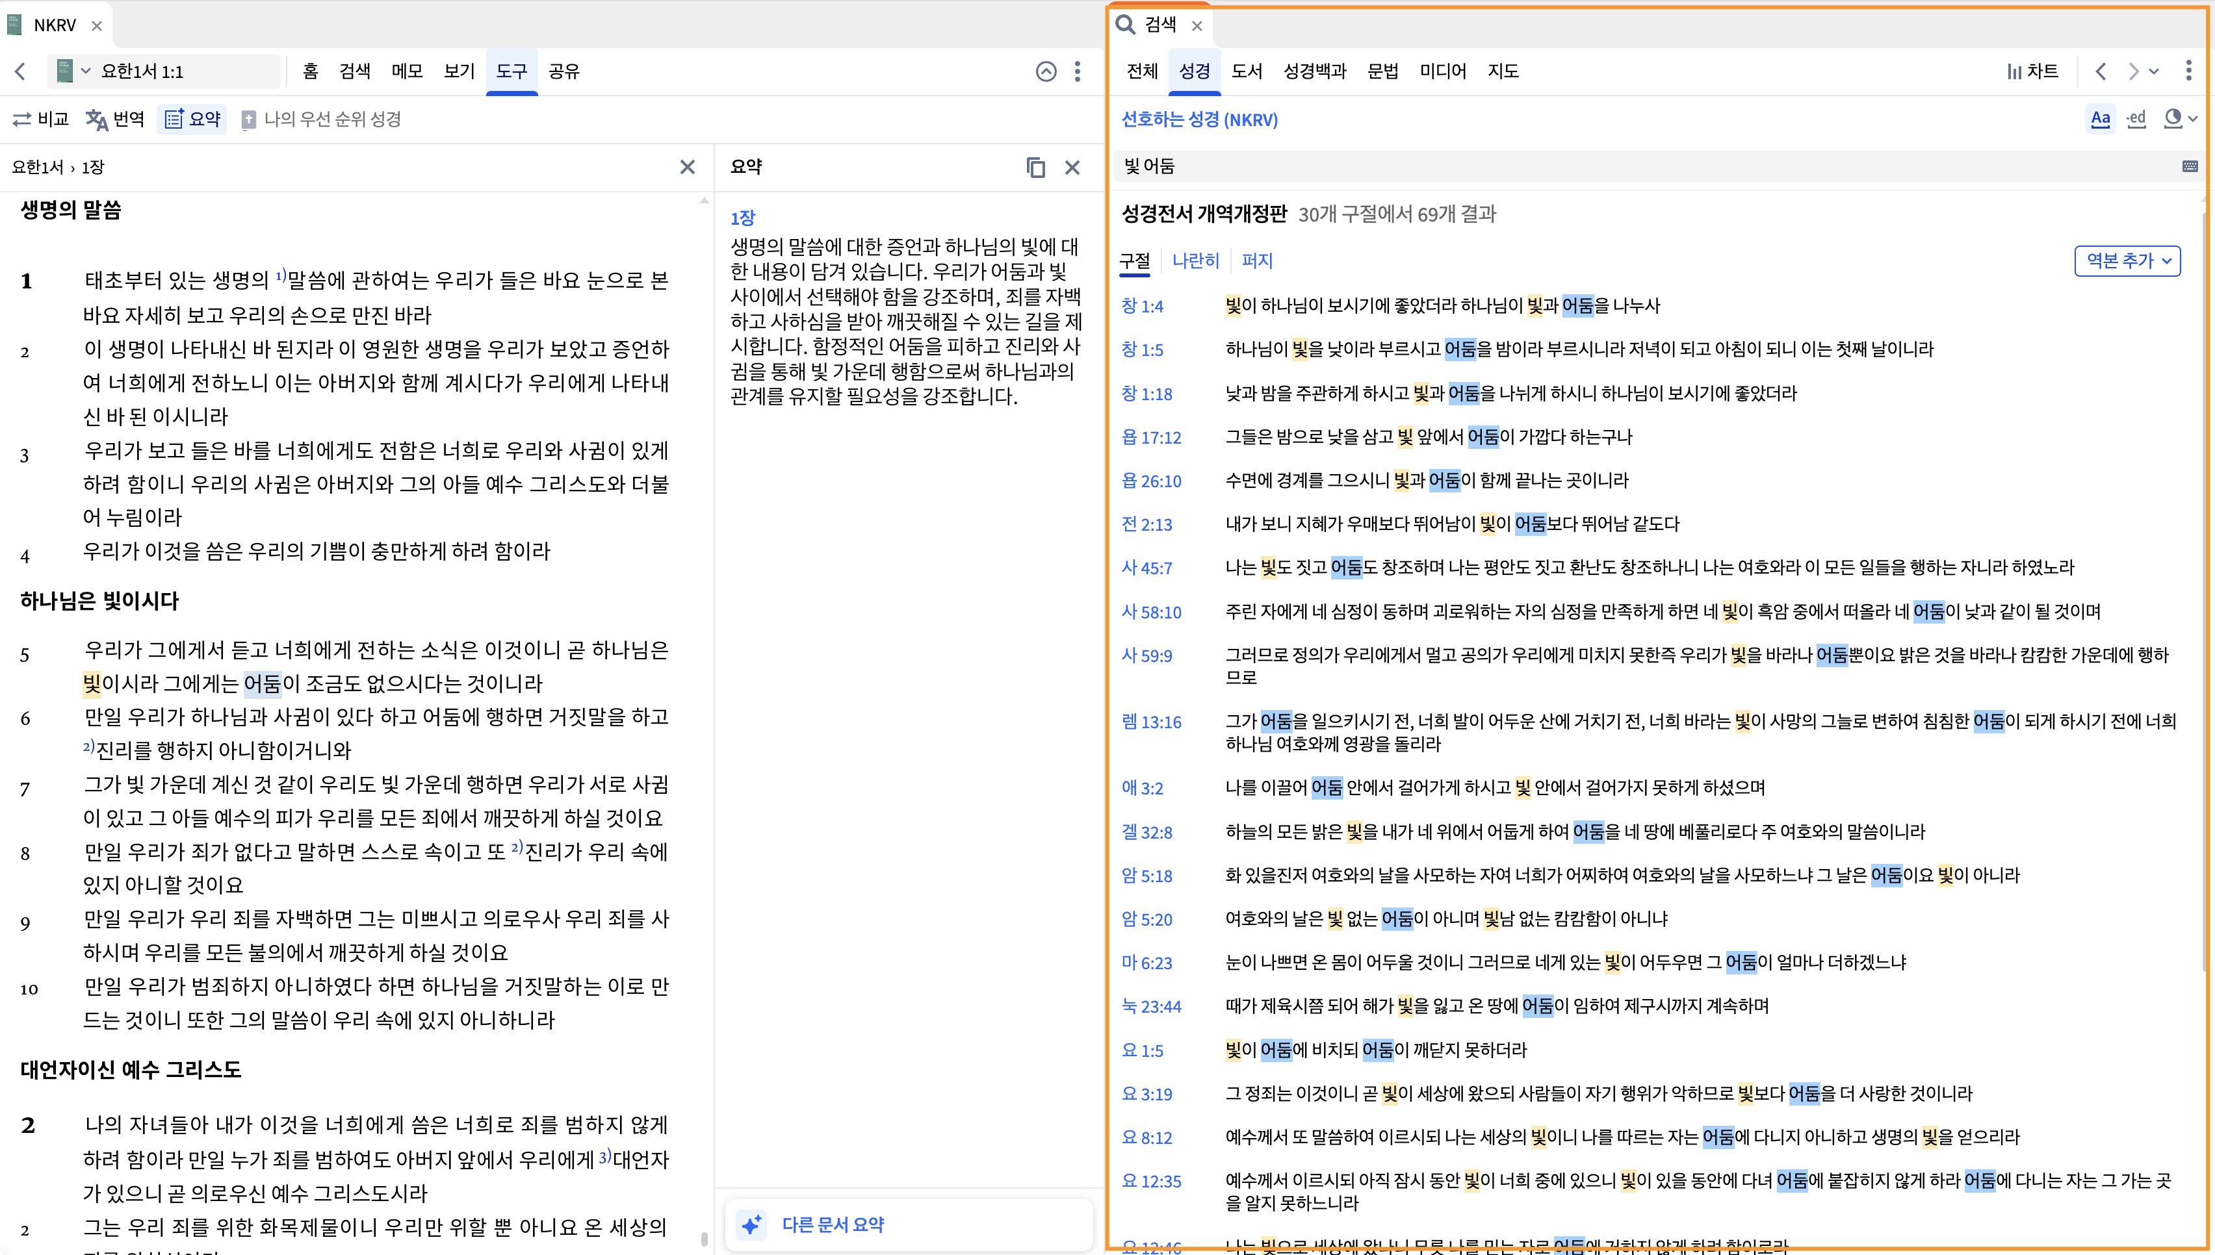The image size is (2215, 1255).
Task: Click the 번역 translate tool
Action: pyautogui.click(x=114, y=119)
